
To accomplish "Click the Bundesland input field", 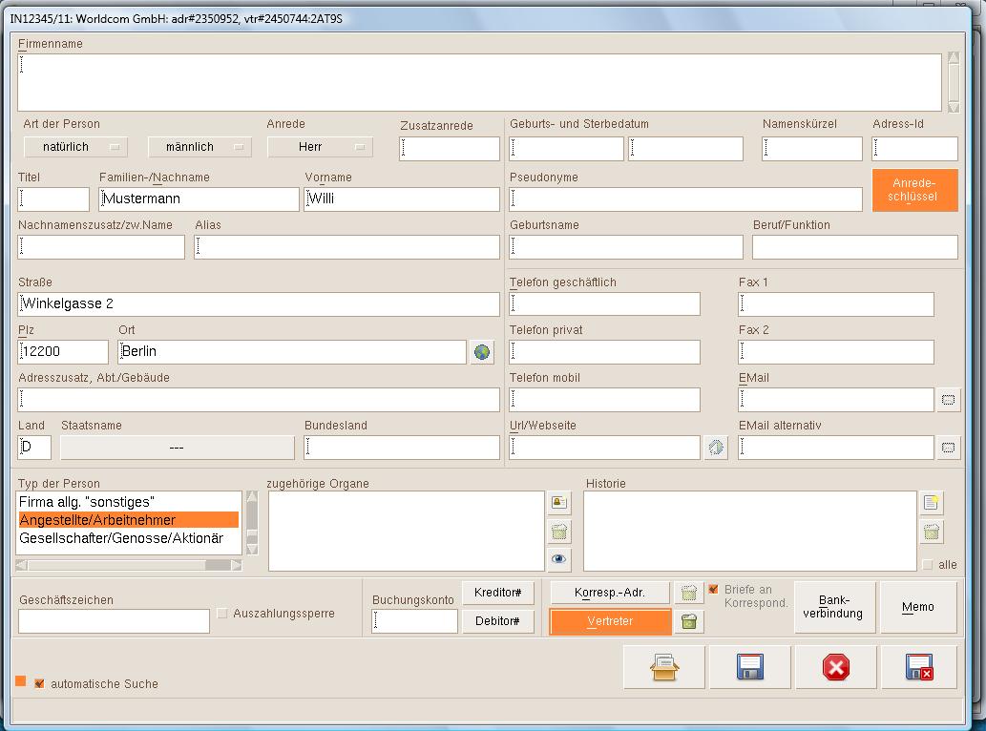I will click(401, 448).
